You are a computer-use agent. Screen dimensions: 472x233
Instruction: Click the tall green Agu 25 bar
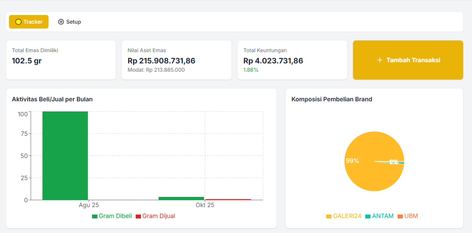click(65, 155)
